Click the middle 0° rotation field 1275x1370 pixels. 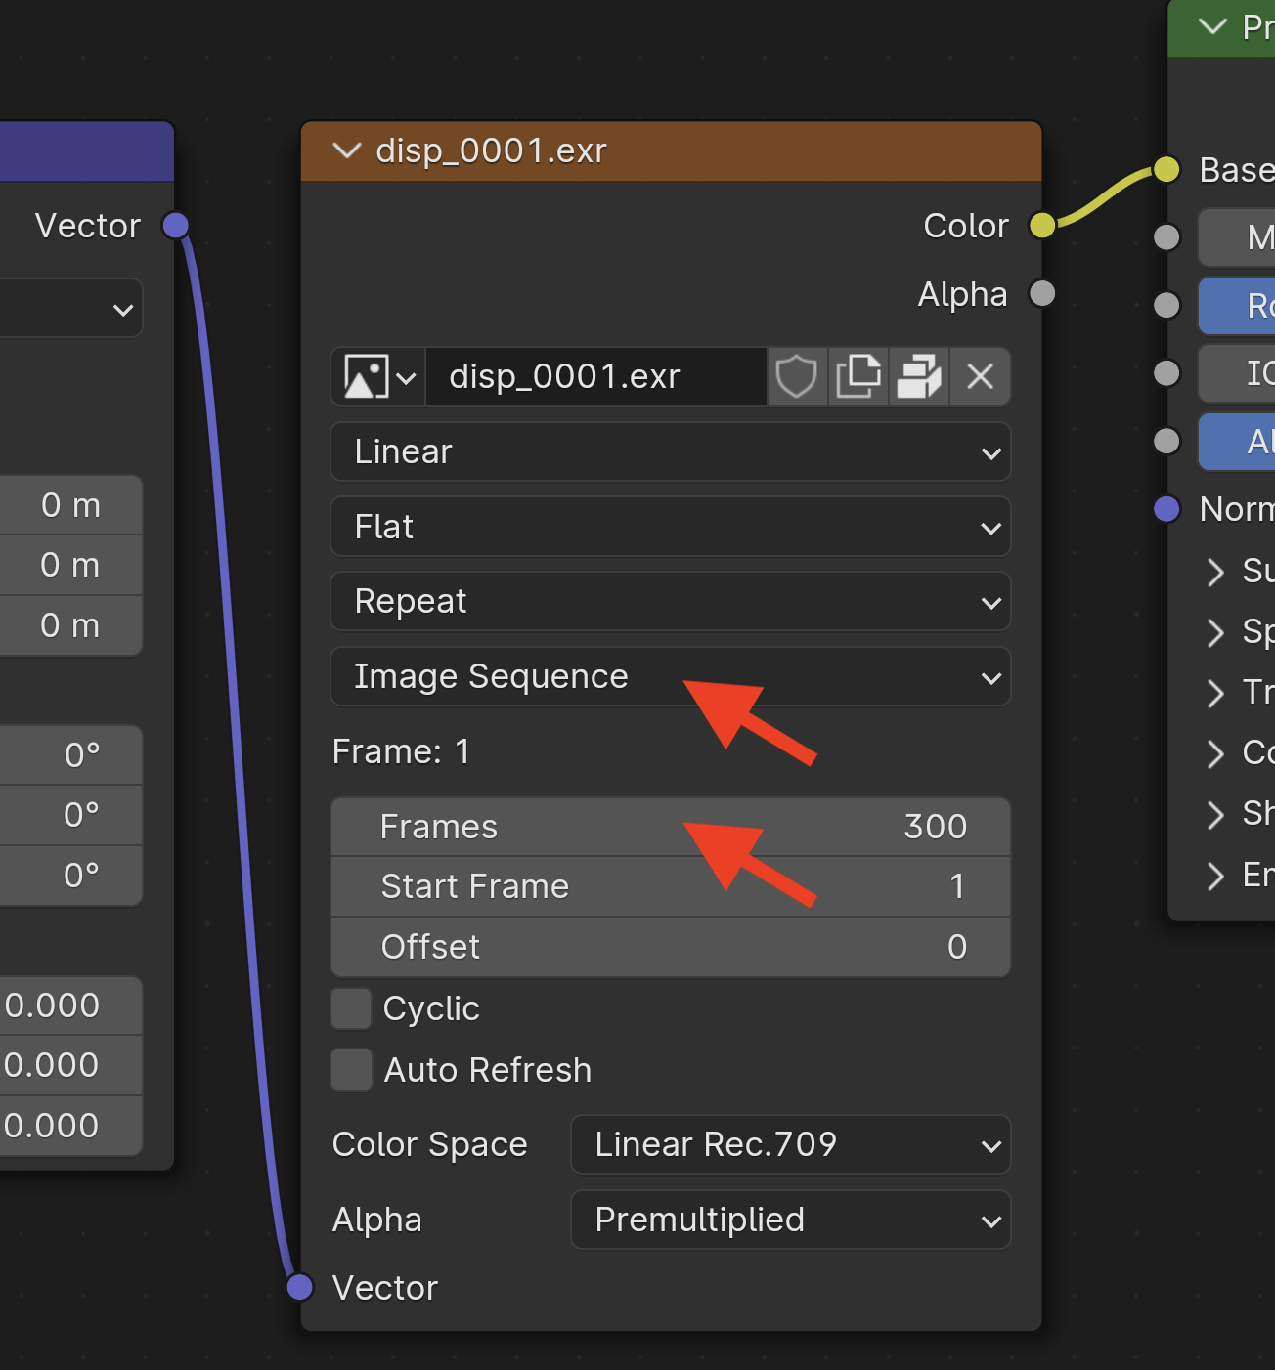(70, 815)
